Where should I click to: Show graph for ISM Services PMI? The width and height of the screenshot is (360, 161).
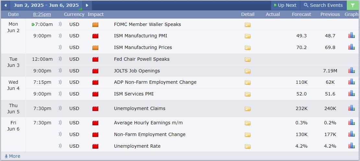(x=351, y=93)
